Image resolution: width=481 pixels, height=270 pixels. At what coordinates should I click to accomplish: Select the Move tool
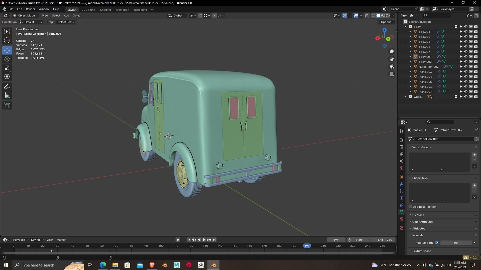(7, 50)
